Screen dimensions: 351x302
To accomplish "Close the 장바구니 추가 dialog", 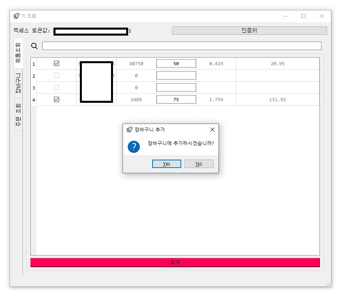I will [212, 130].
